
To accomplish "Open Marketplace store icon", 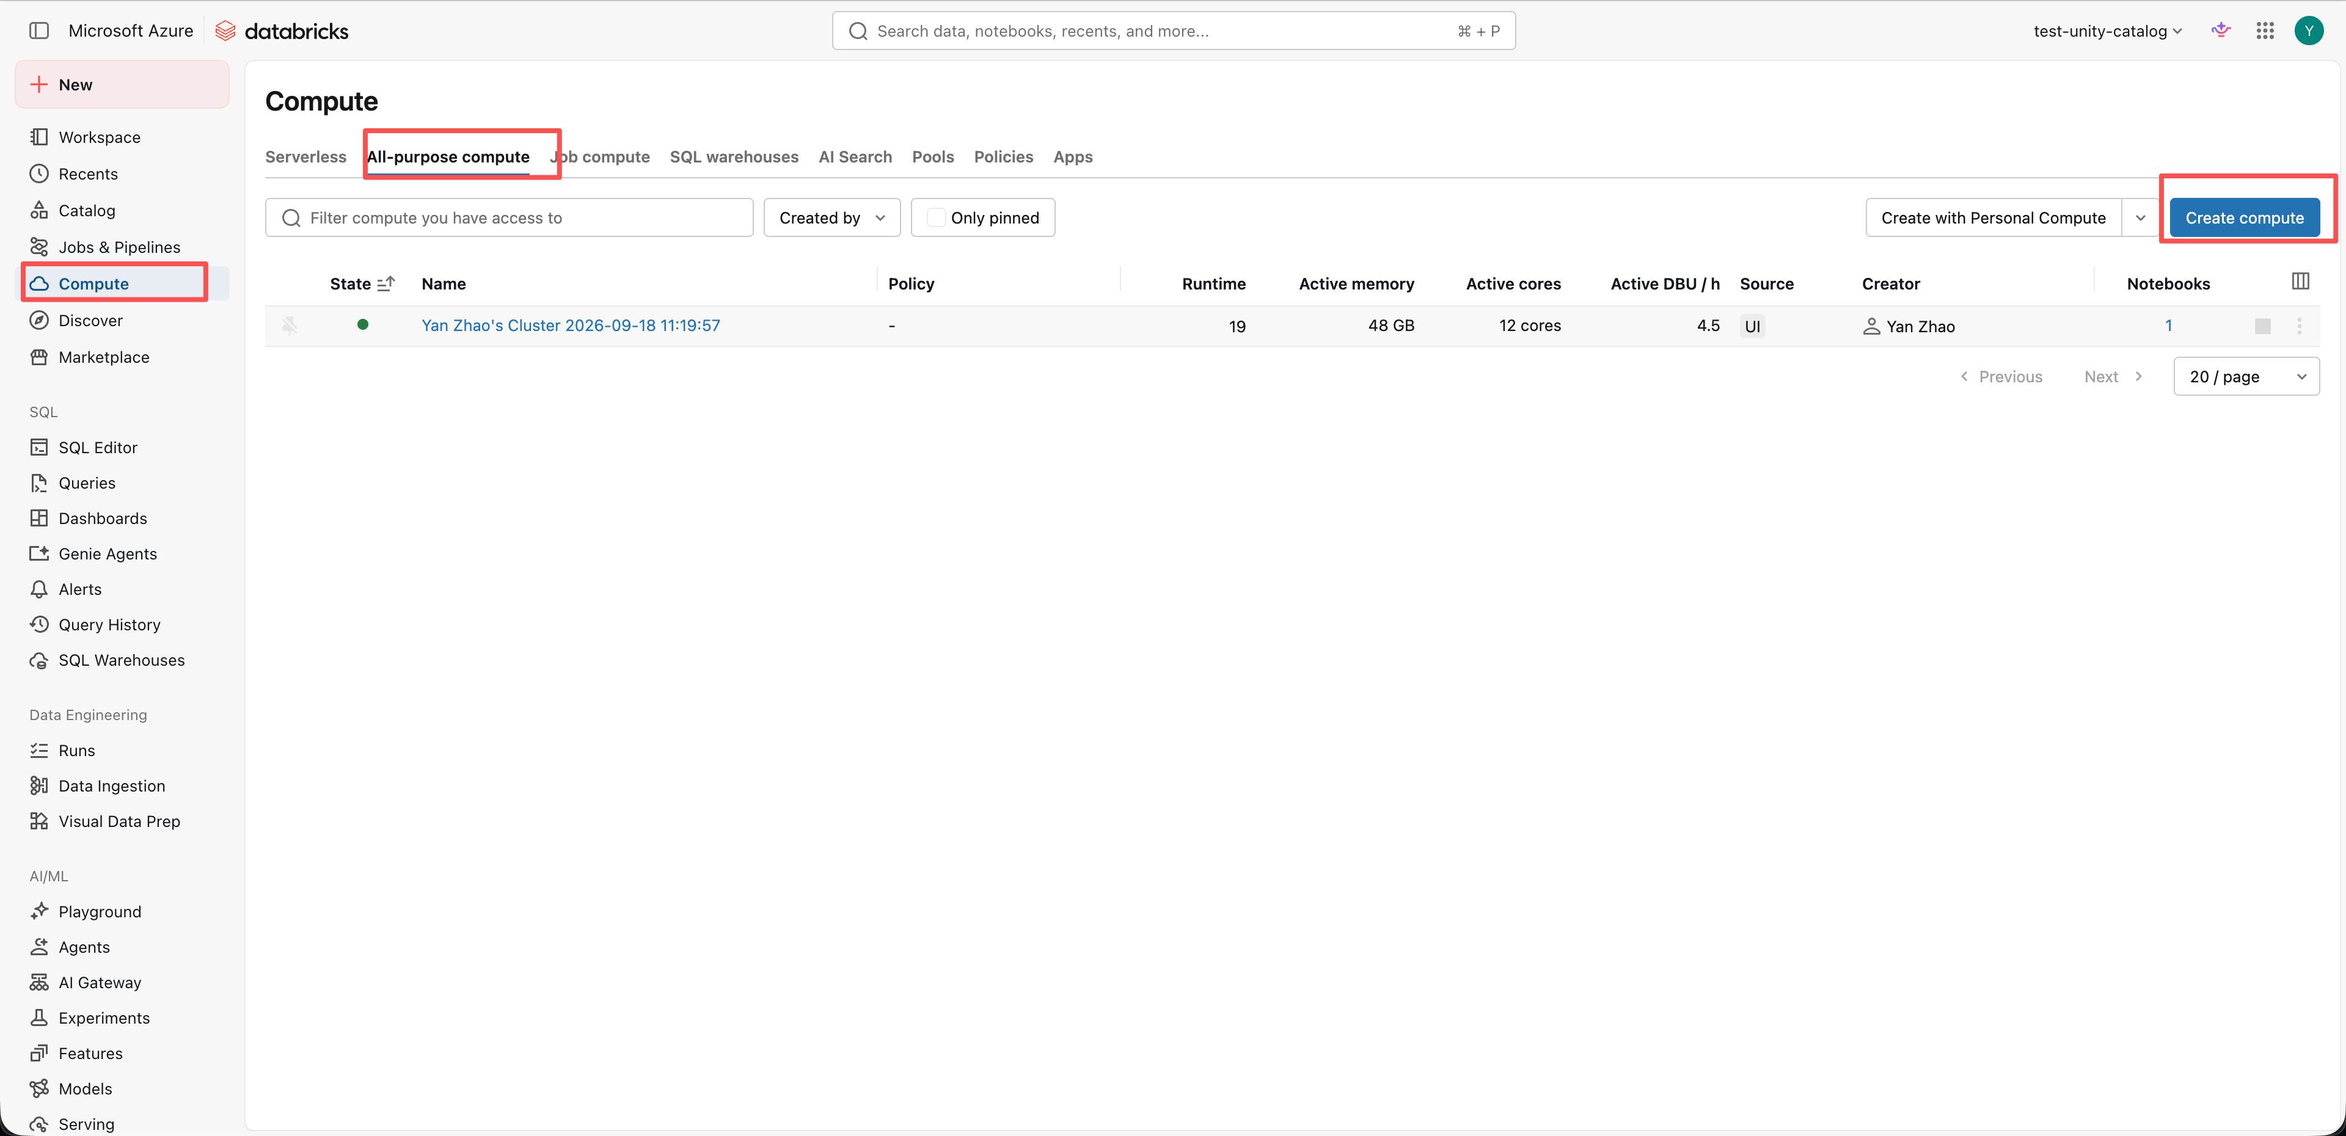I will (x=39, y=357).
